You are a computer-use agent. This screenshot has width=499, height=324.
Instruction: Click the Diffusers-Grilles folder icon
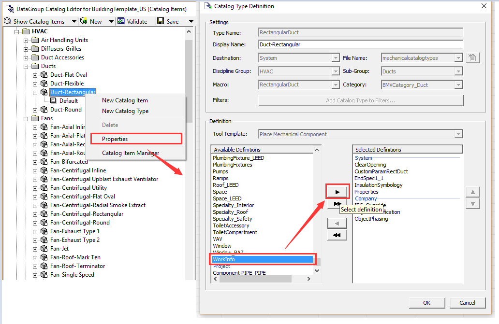[x=35, y=49]
